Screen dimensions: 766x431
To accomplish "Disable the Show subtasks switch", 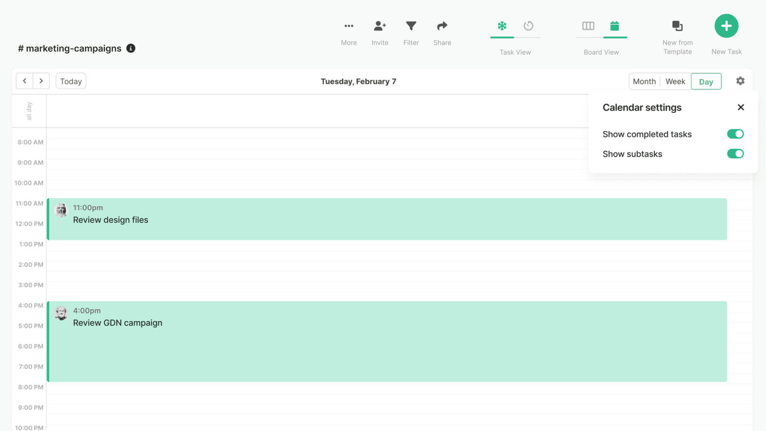I will 735,154.
